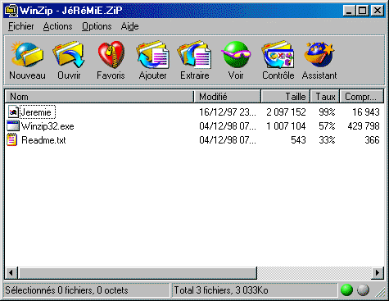Viewport: 389px width, 301px height.
Task: Click size value 2 097 152
Action: 286,112
